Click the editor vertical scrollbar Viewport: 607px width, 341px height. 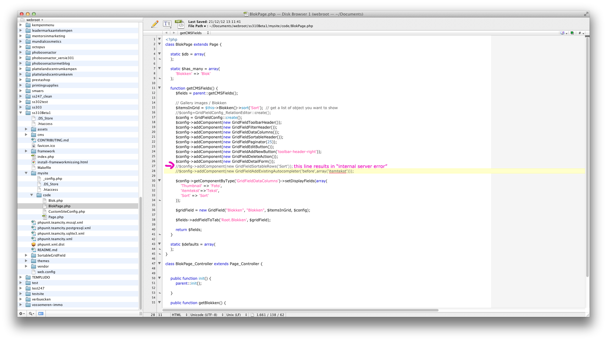[x=587, y=157]
